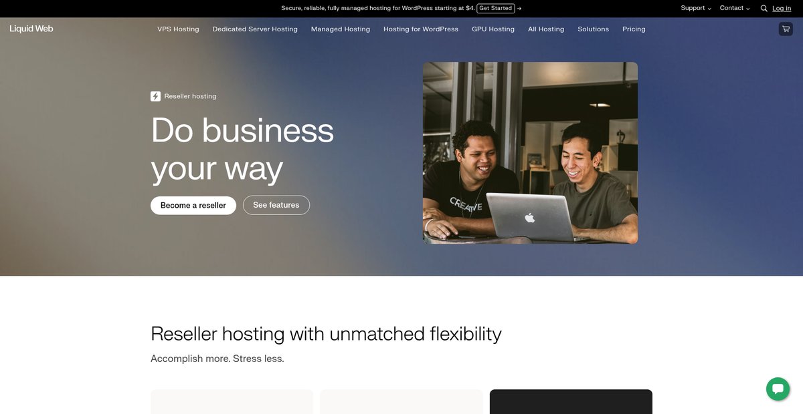Click the Log in link

[x=782, y=8]
